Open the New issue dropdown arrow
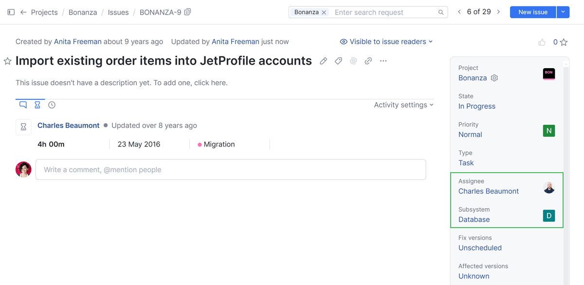584x285 pixels. click(563, 12)
